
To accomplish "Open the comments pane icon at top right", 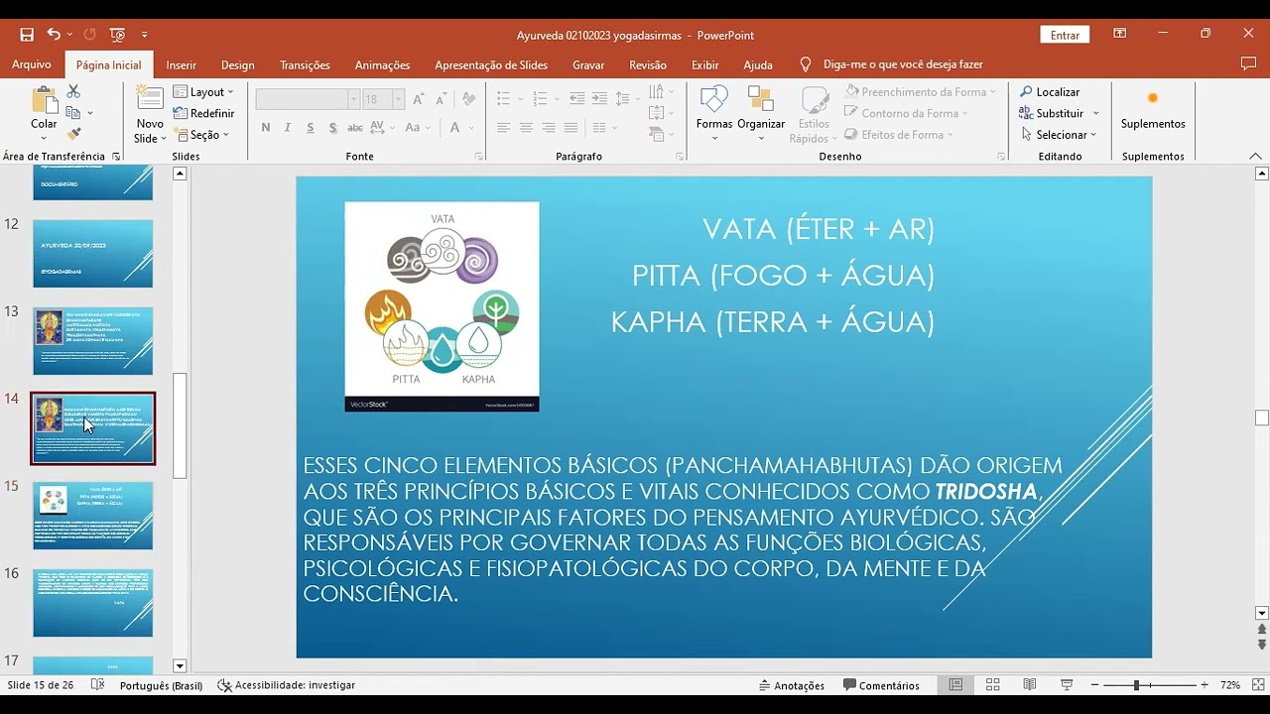I will pos(1248,64).
